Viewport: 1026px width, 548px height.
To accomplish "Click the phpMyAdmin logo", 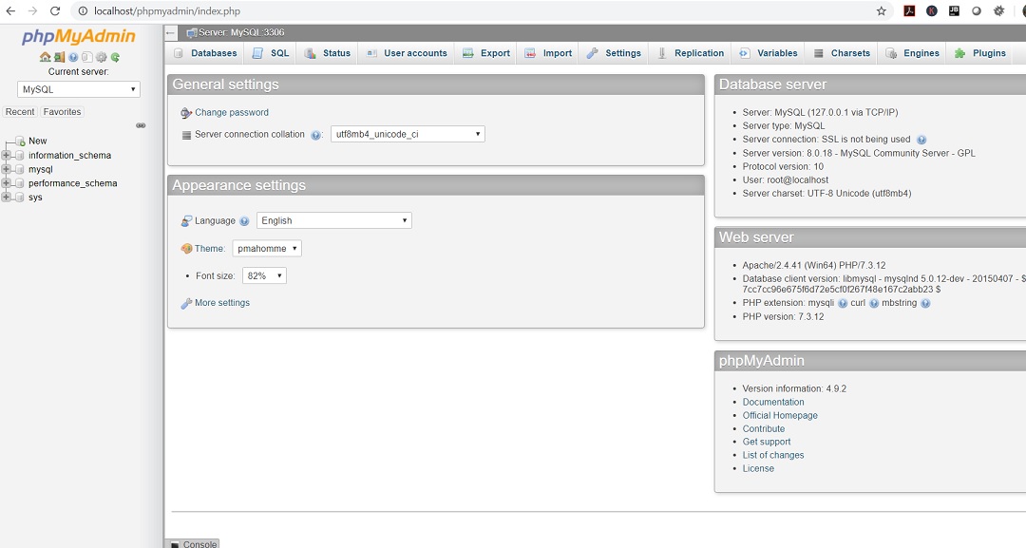I will [x=79, y=37].
